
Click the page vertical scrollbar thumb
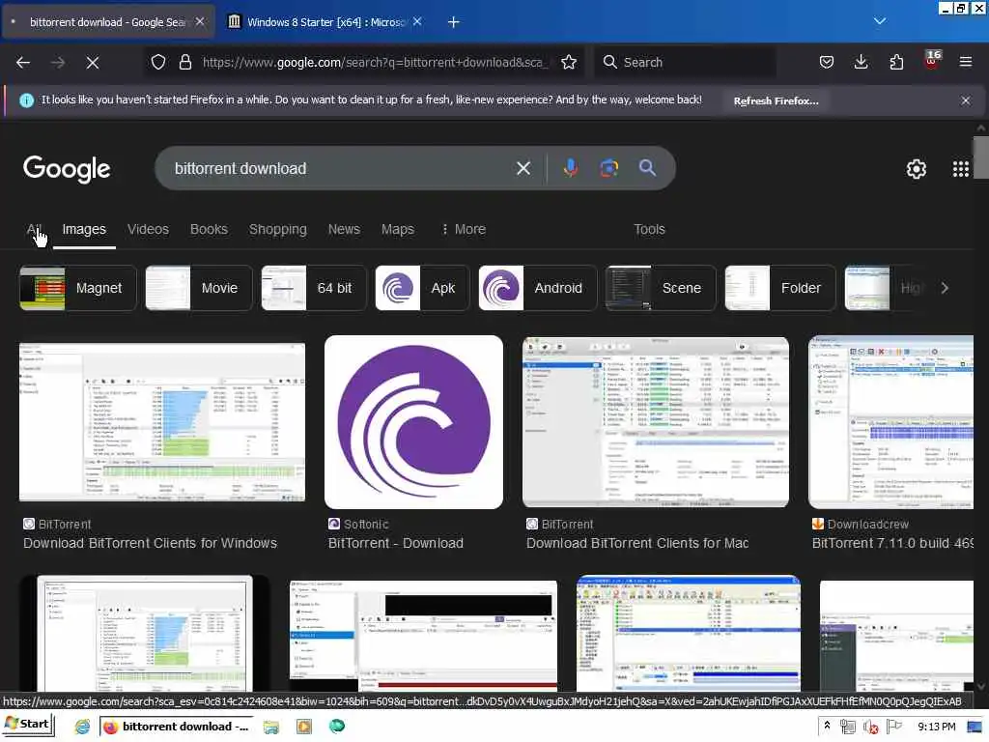click(980, 157)
